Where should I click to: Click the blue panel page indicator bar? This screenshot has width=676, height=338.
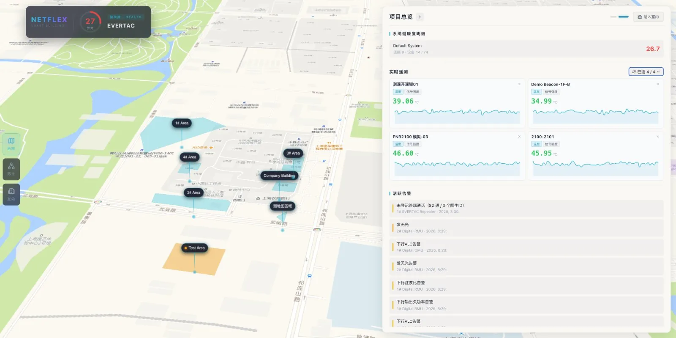tap(623, 17)
